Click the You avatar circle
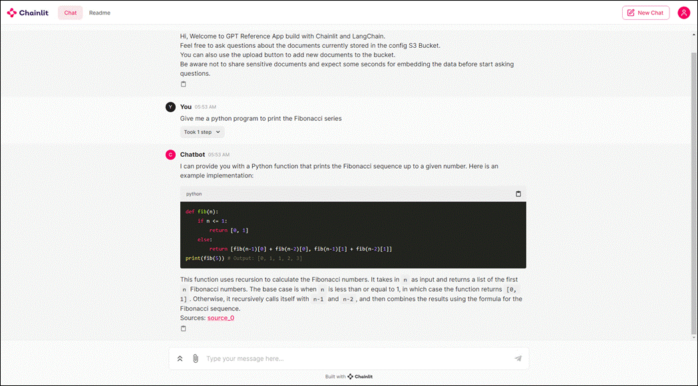The height and width of the screenshot is (386, 698). pos(170,107)
